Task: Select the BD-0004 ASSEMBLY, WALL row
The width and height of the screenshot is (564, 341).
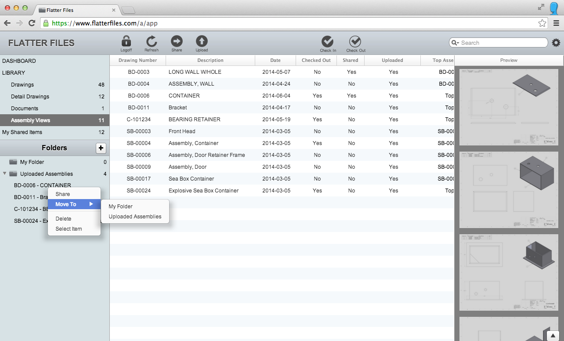Action: (282, 84)
